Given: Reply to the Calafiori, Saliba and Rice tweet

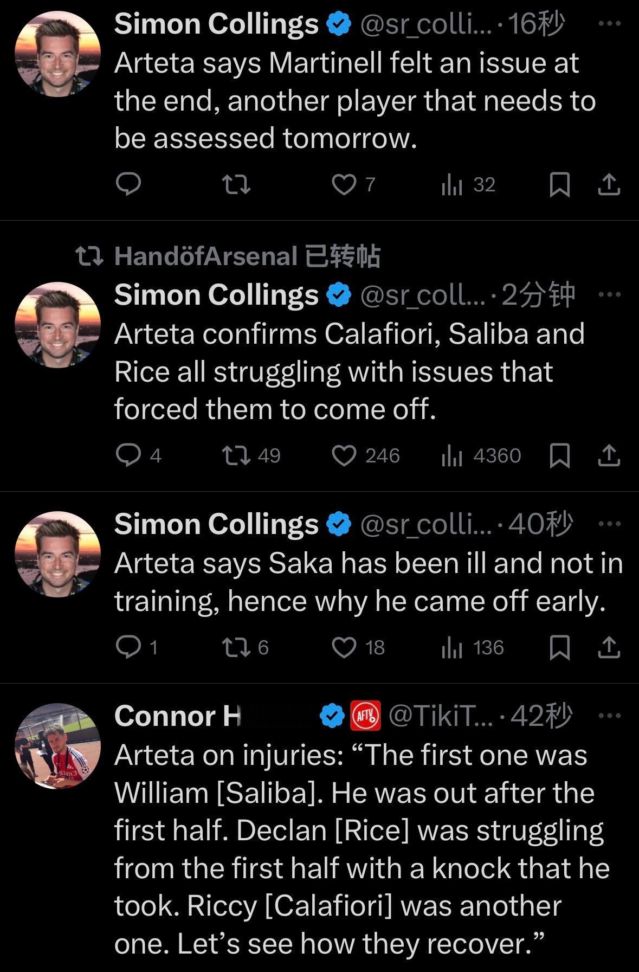Looking at the screenshot, I should pos(128,455).
